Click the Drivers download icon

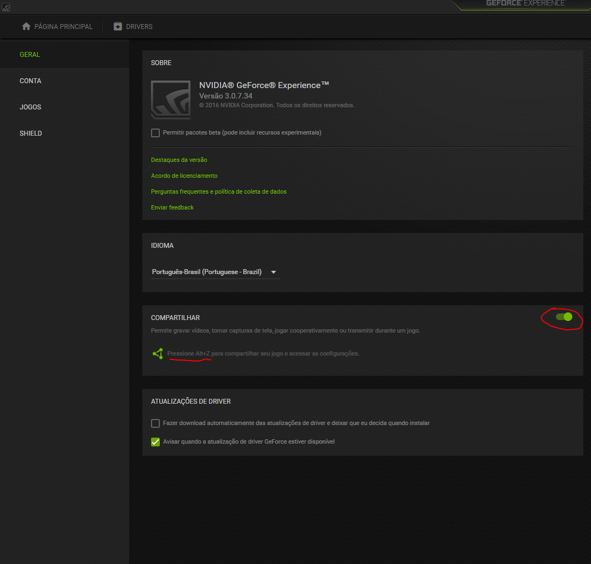pos(118,26)
